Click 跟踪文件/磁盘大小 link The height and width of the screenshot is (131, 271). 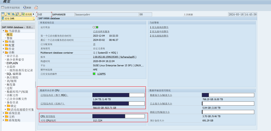coord(160,112)
